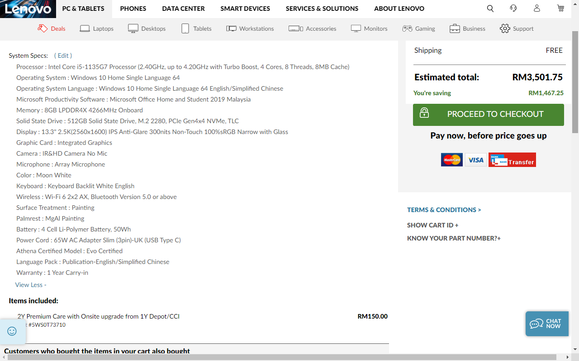The width and height of the screenshot is (579, 361).
Task: Click the search magnifier icon
Action: click(490, 9)
